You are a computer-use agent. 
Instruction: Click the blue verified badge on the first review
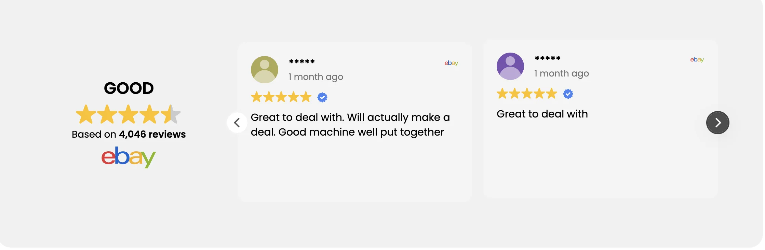coord(322,97)
